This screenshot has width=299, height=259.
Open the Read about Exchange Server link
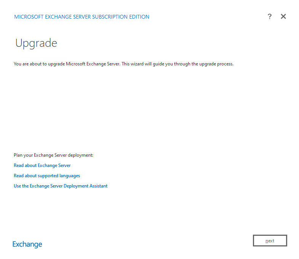(x=42, y=165)
